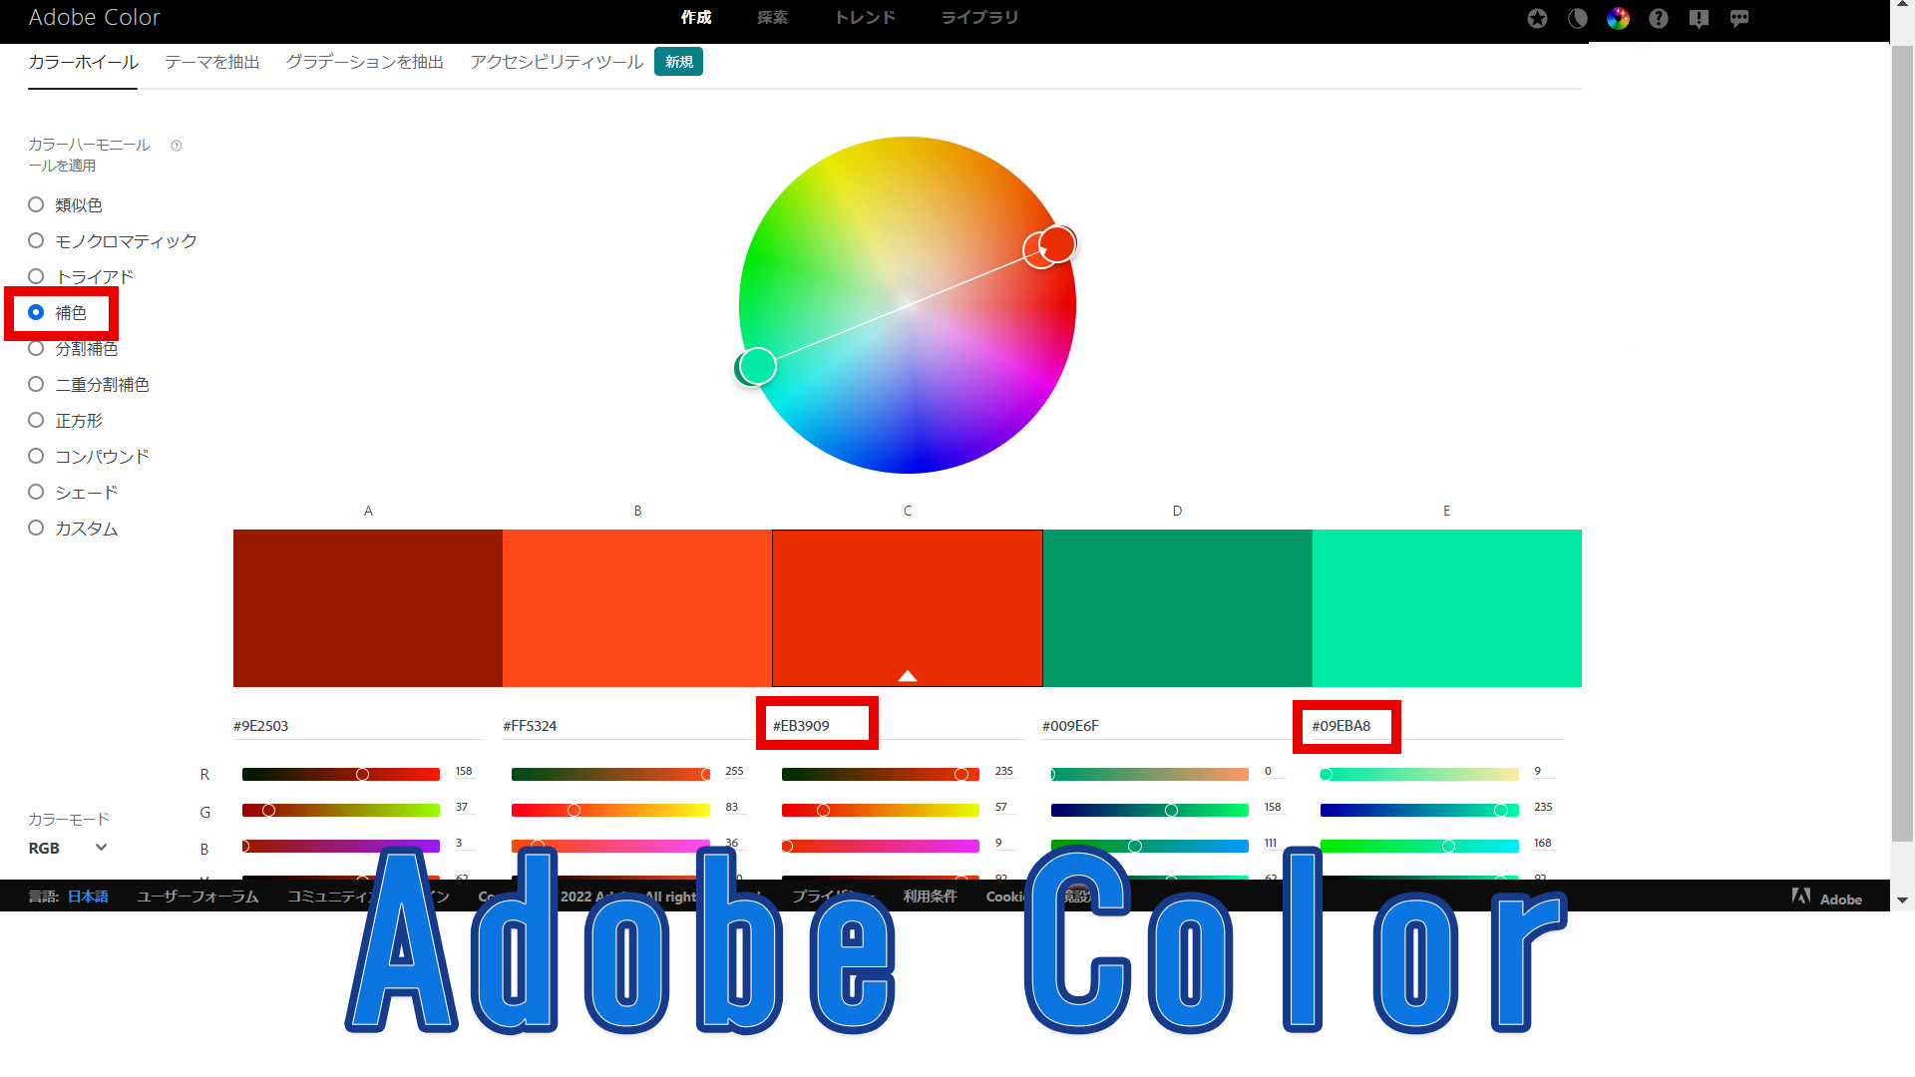Select color swatch C red-orange
Screen dimensions: 1915x1077
coord(908,608)
